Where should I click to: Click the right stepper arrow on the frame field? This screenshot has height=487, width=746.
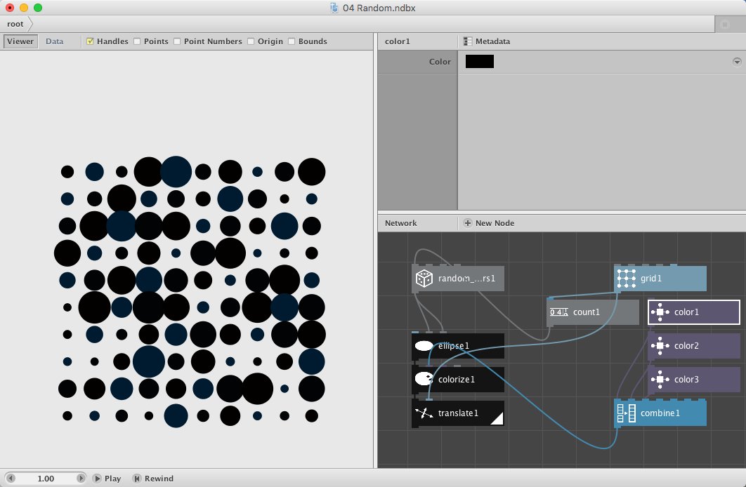81,478
